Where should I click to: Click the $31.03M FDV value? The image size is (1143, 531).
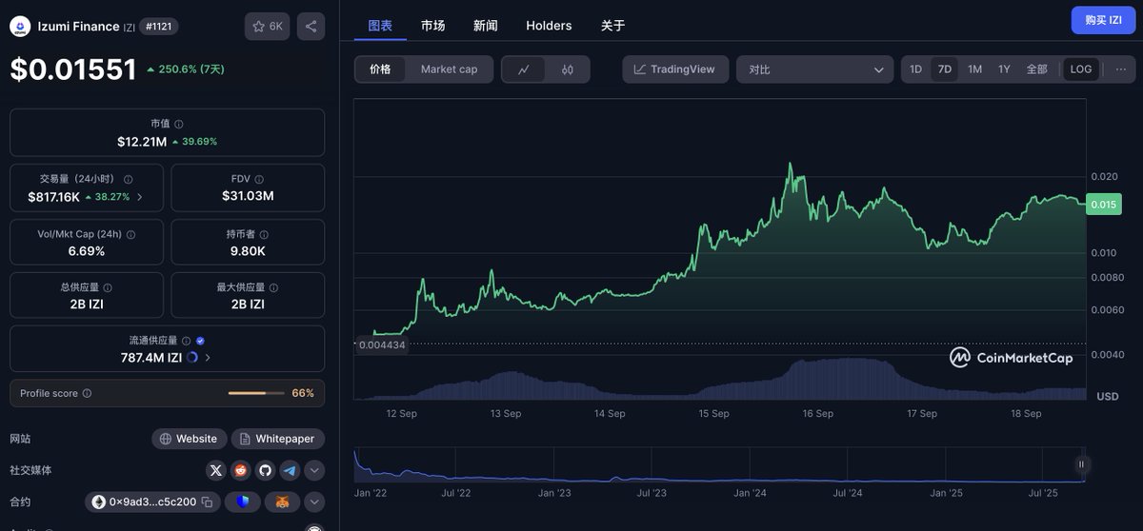point(248,196)
